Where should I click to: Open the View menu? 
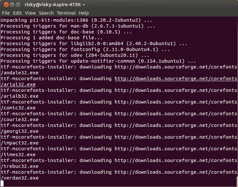(x=30, y=13)
